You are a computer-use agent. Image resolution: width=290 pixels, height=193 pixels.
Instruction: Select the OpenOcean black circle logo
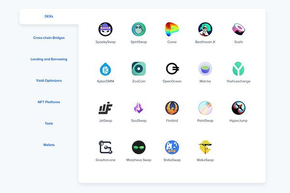173,69
